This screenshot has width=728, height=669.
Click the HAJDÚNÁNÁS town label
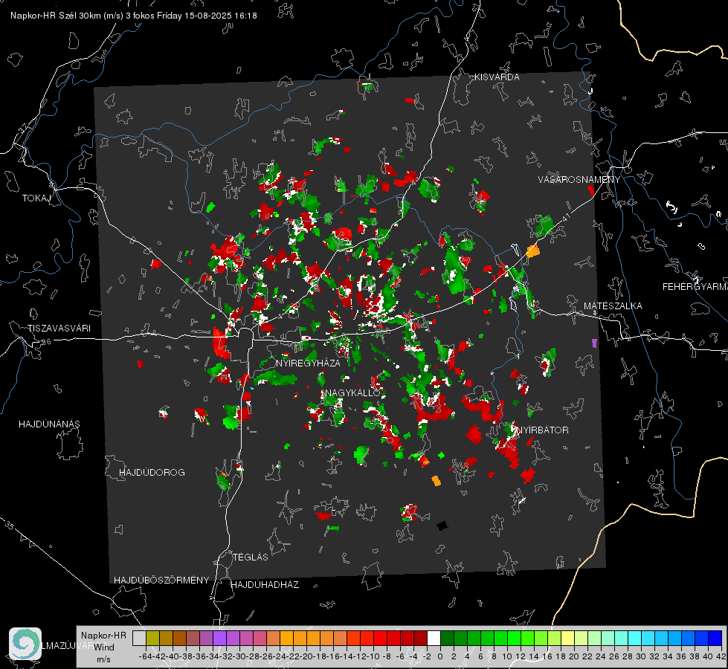[49, 424]
